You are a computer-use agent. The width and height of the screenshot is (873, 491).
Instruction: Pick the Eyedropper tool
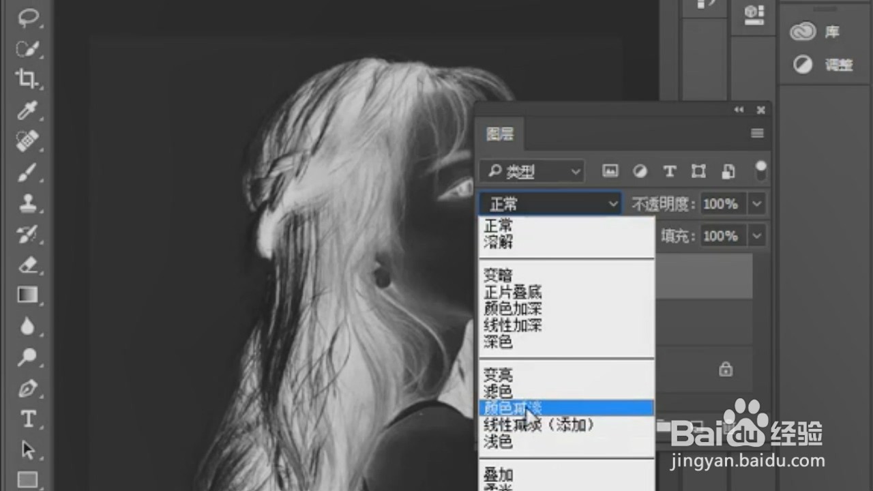(27, 110)
